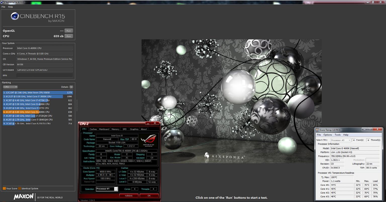Click Core Temp Model field Intel Core i5 4690K

coord(355,148)
